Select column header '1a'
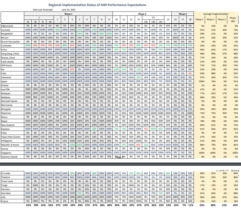Screen dimensions: 241x208 click(28, 22)
